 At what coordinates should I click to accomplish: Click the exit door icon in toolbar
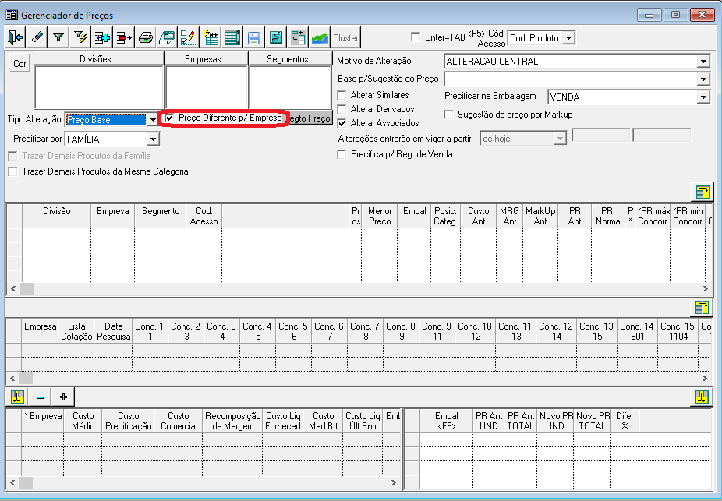click(x=16, y=37)
